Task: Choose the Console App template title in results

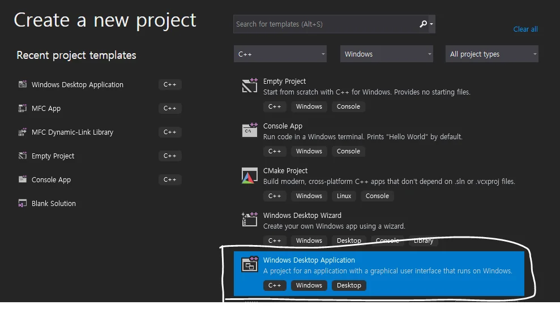Action: (283, 126)
